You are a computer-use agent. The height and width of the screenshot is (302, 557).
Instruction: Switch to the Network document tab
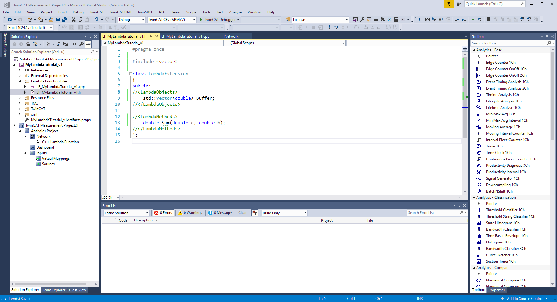pos(231,36)
